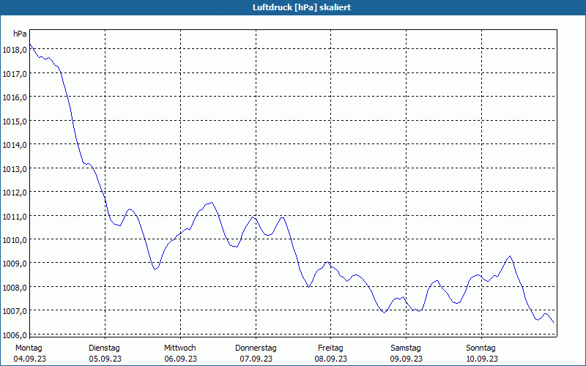Image resolution: width=586 pixels, height=366 pixels.
Task: Select the Sonntag day label
Action: coord(481,348)
